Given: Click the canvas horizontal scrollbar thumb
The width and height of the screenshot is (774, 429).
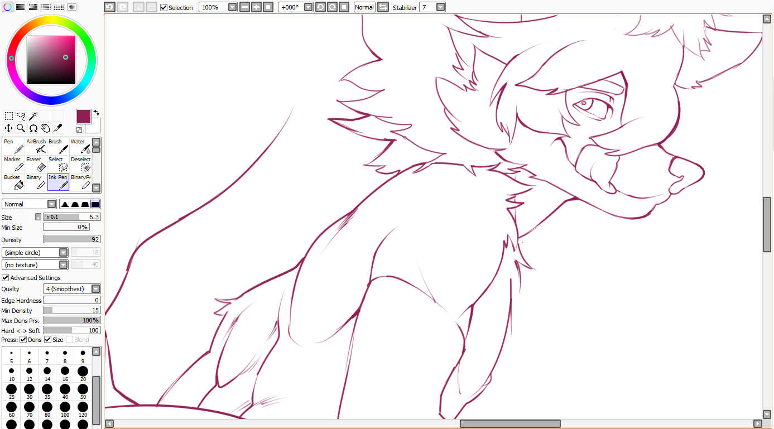Looking at the screenshot, I should [x=510, y=424].
